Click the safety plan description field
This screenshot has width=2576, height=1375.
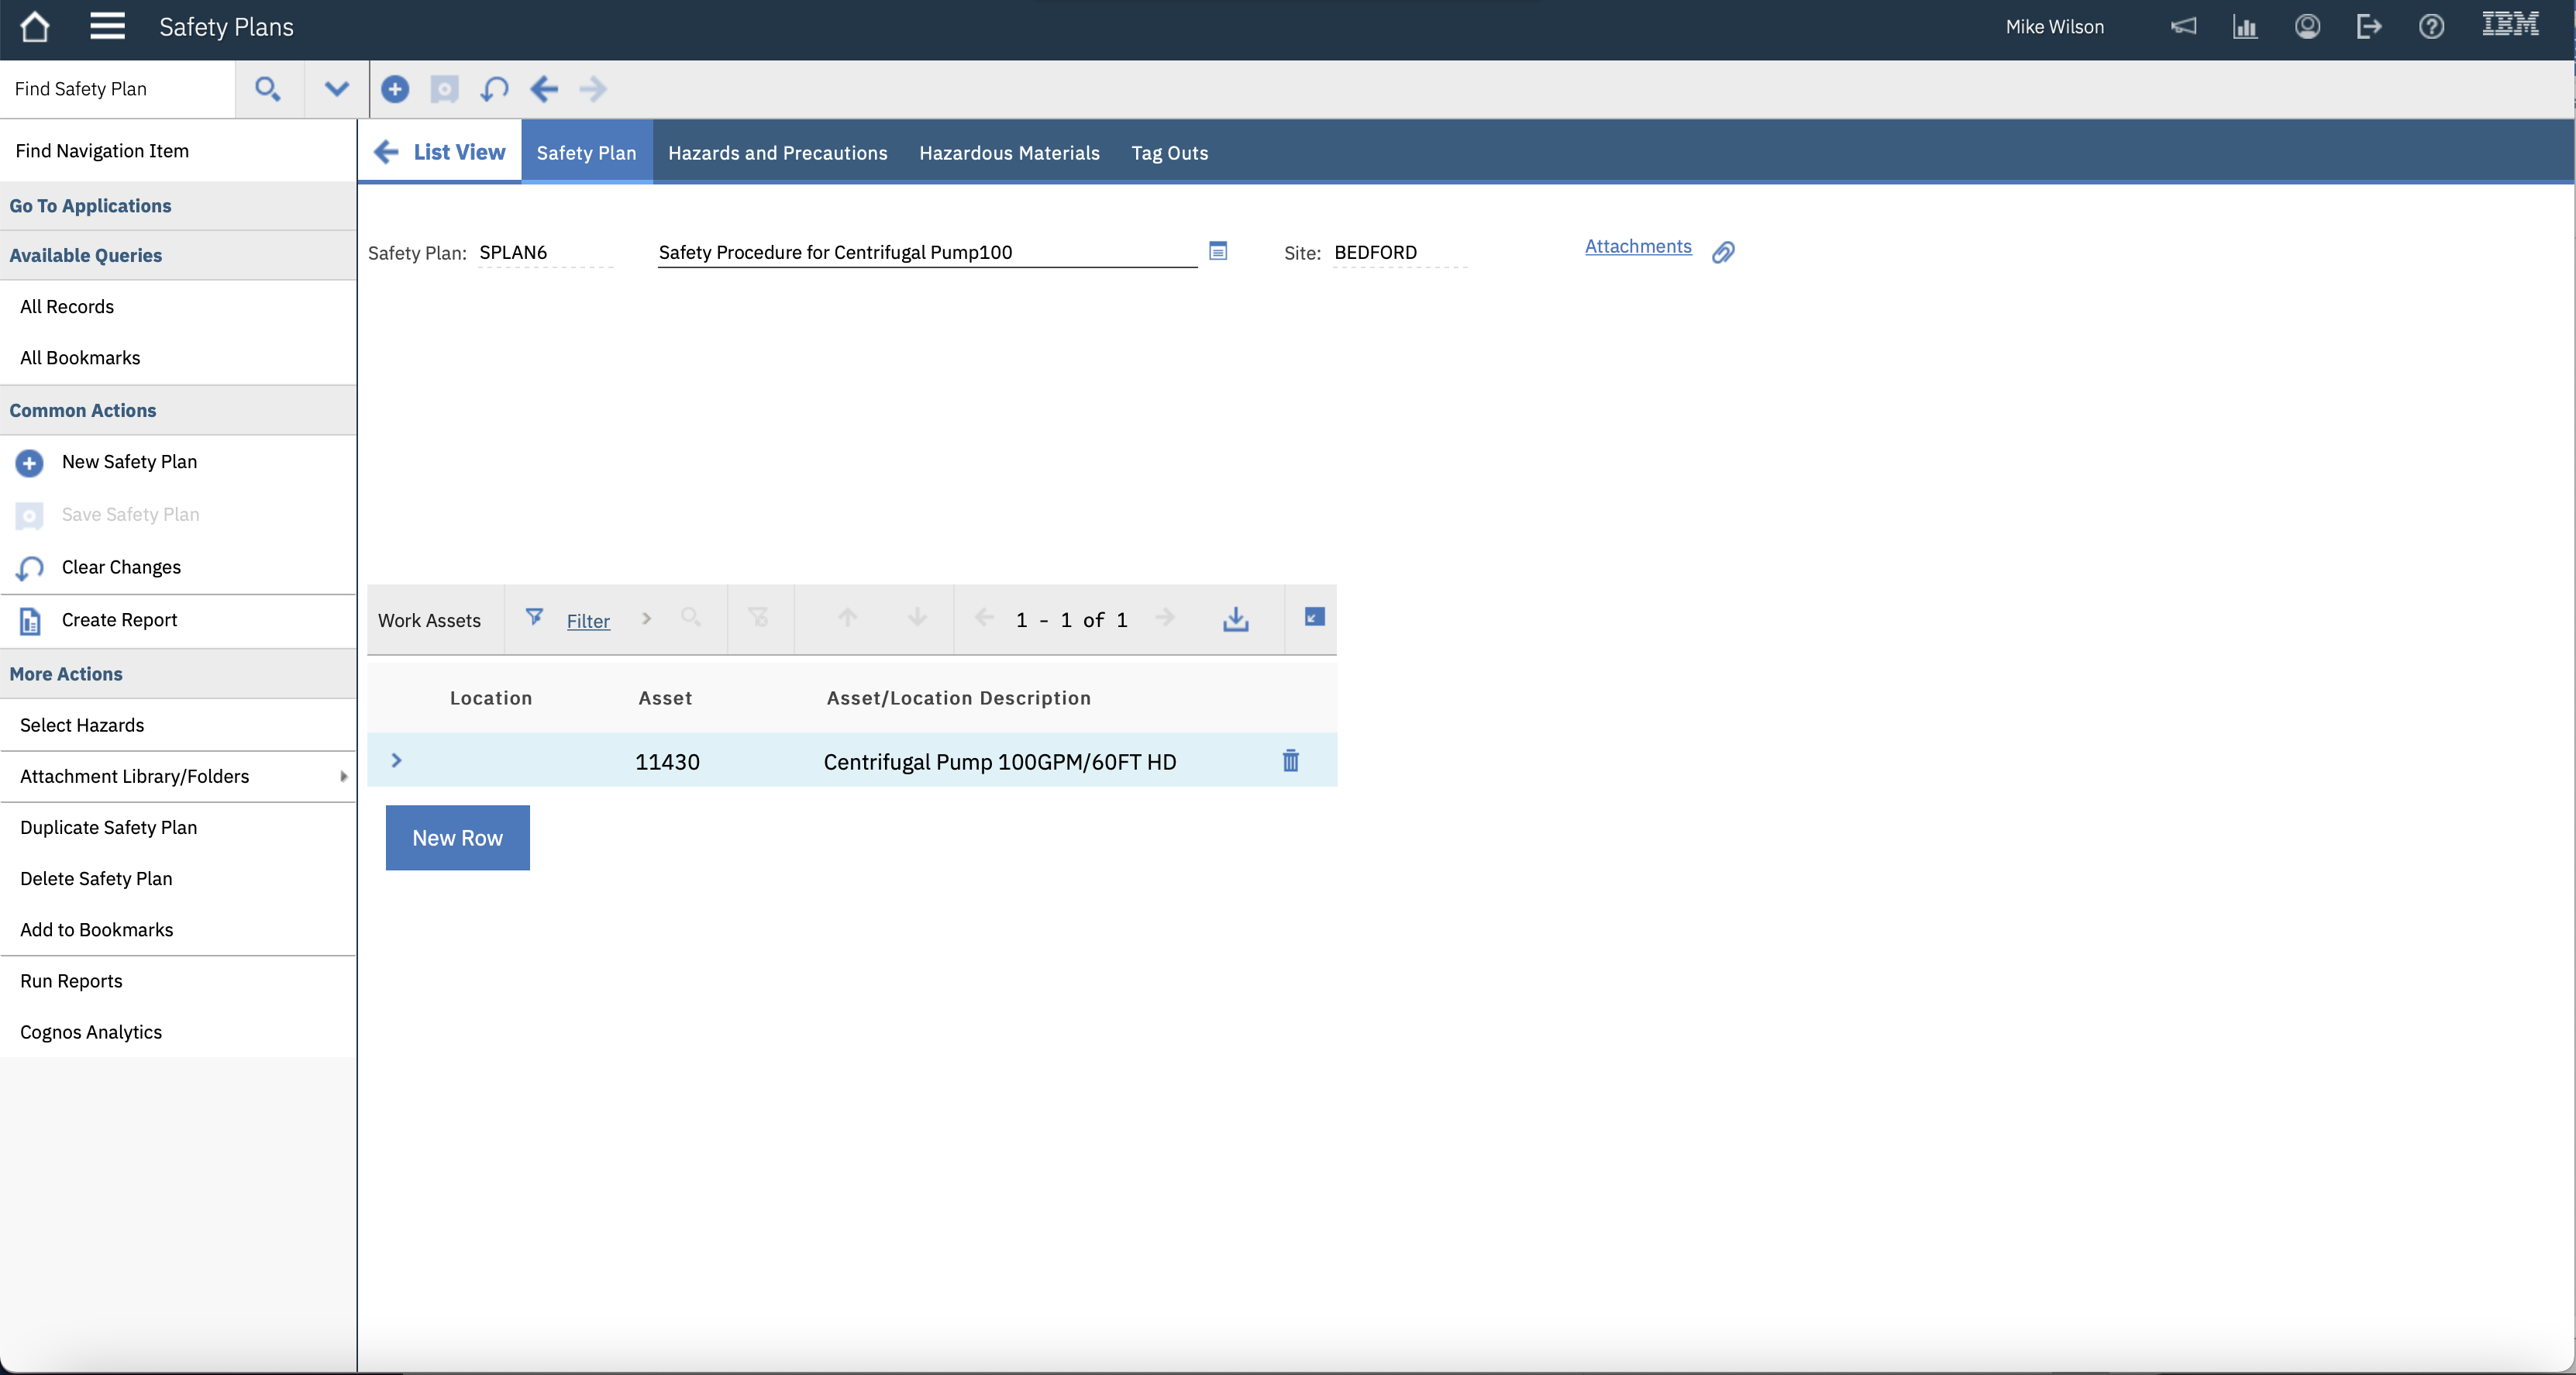[925, 252]
